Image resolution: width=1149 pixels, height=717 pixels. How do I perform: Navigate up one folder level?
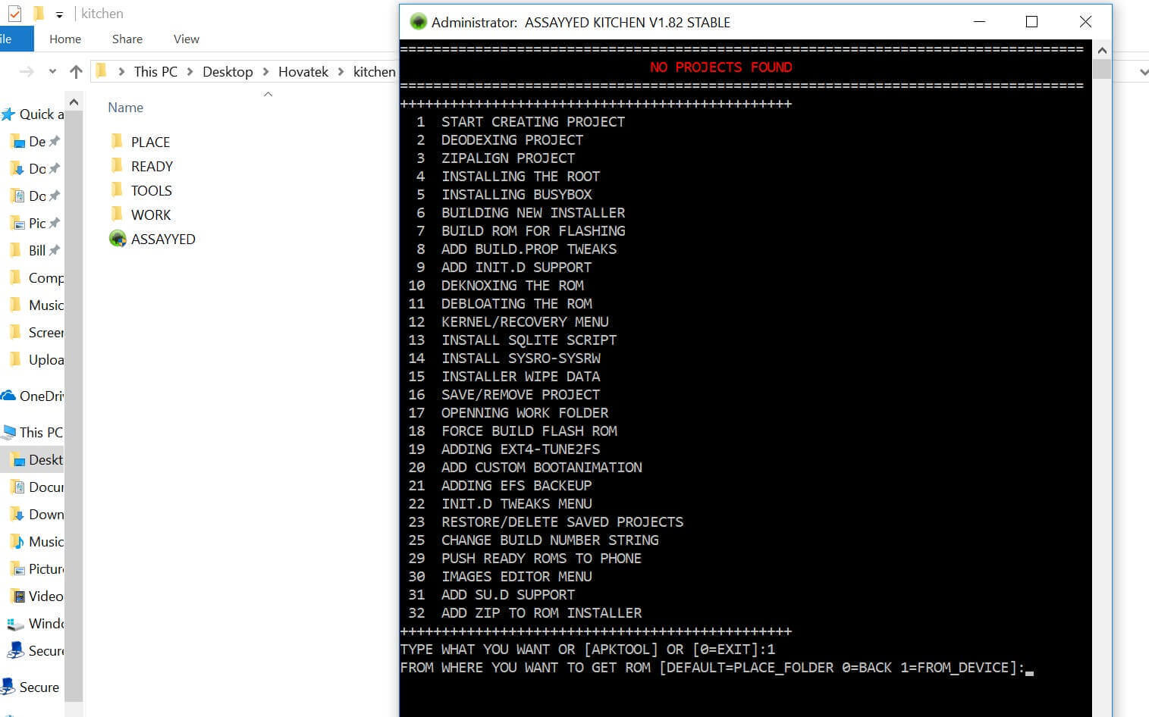[x=76, y=70]
